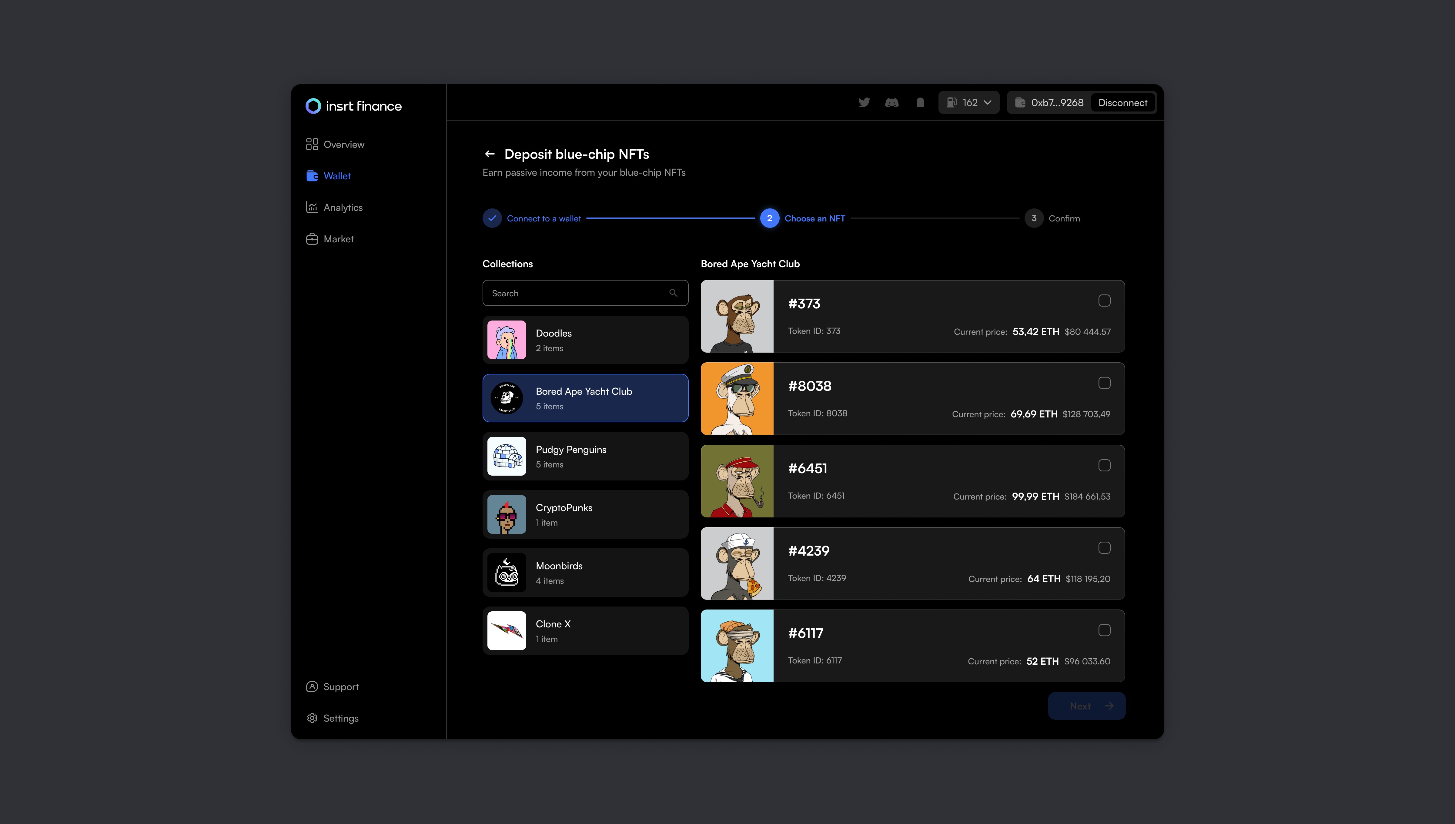Image resolution: width=1455 pixels, height=824 pixels.
Task: Expand the gas price 162 dropdown
Action: 969,102
